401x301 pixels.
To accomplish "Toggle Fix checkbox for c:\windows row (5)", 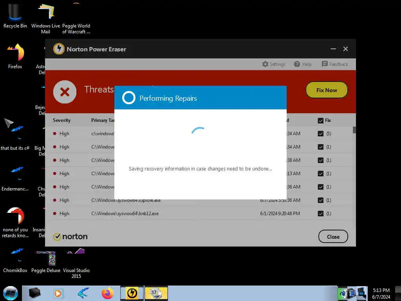I will (320, 134).
